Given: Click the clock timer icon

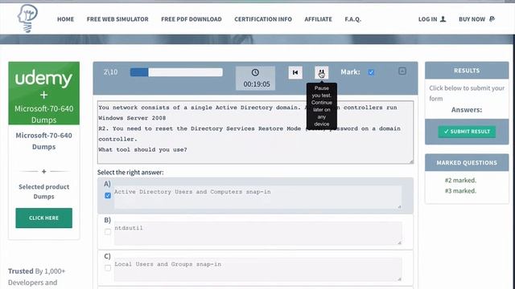Looking at the screenshot, I should [x=255, y=72].
